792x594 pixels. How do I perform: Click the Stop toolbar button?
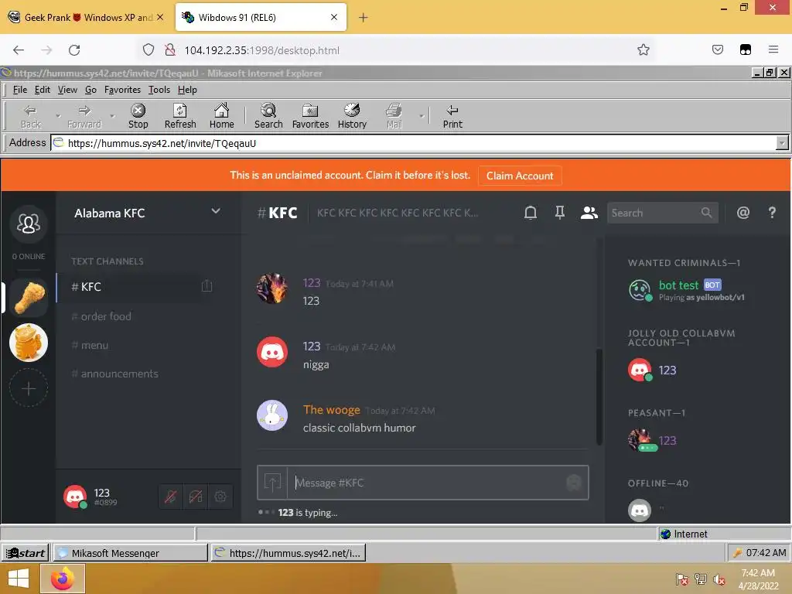click(138, 116)
